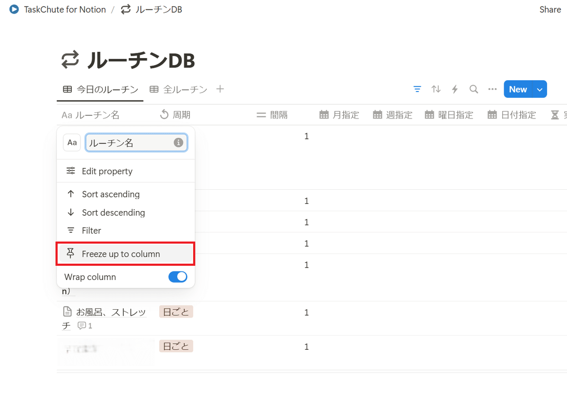The image size is (567, 397).
Task: Open the sort options icon
Action: click(436, 89)
